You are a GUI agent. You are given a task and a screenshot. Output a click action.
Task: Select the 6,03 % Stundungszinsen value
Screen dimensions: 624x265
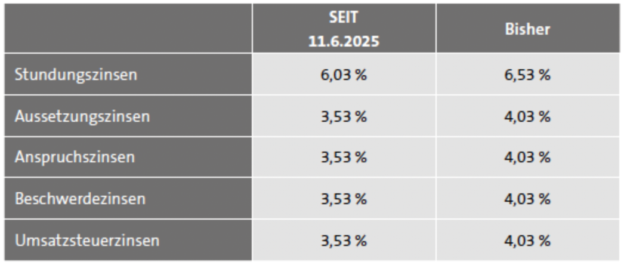pyautogui.click(x=344, y=75)
